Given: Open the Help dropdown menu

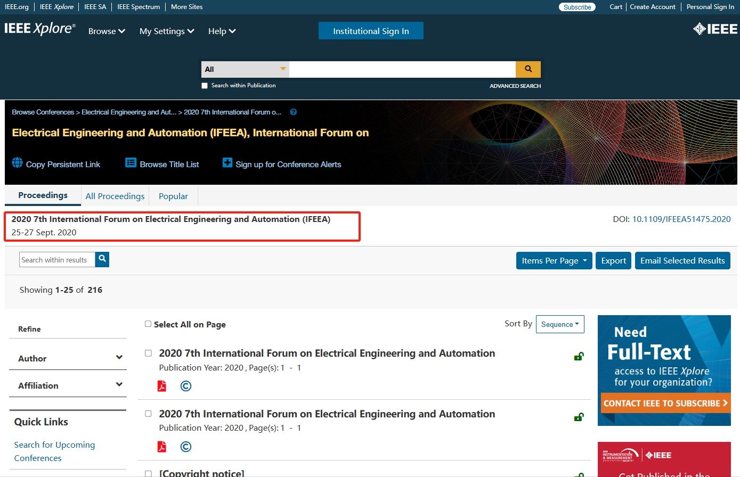Looking at the screenshot, I should coord(222,31).
